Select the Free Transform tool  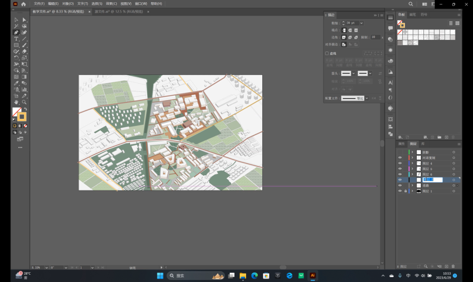pyautogui.click(x=25, y=64)
